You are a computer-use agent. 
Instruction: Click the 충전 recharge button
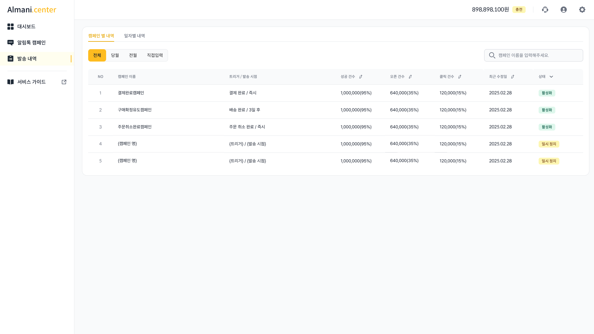click(x=519, y=10)
